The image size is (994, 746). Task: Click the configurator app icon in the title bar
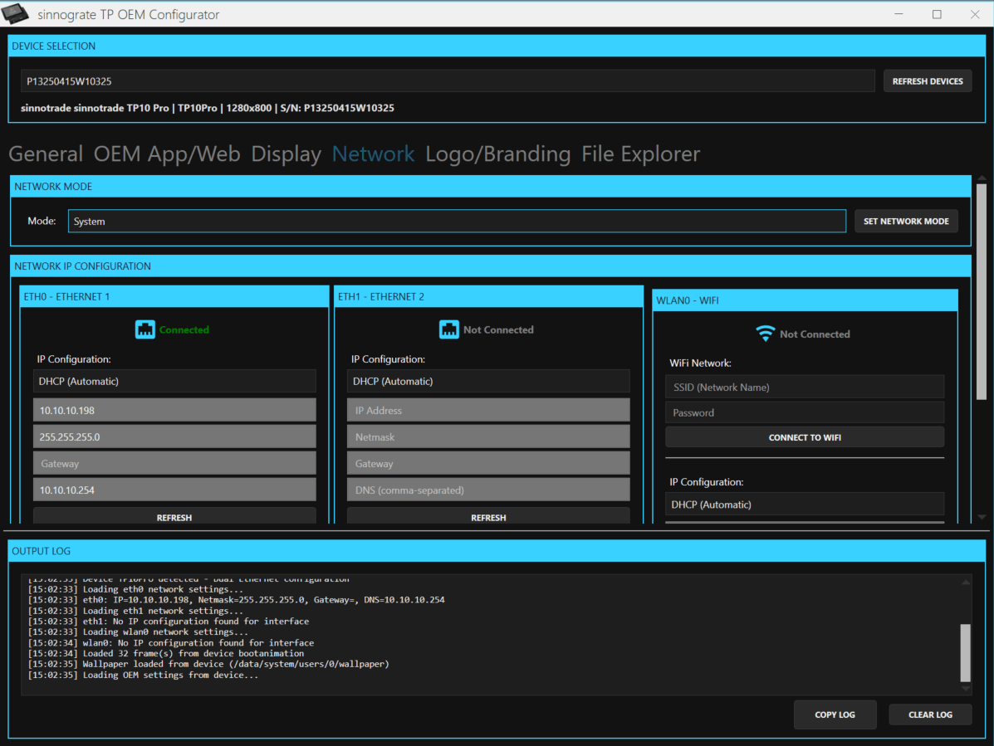pos(17,13)
